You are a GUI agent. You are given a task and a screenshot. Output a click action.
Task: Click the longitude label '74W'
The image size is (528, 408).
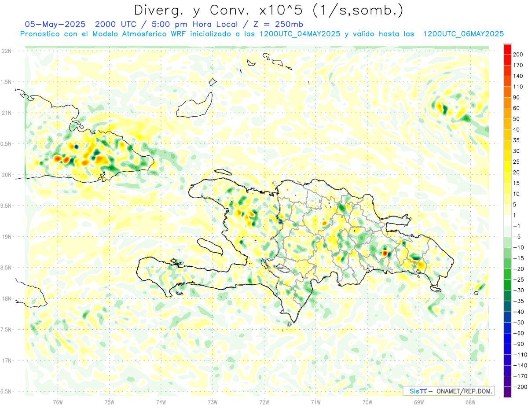(161, 402)
